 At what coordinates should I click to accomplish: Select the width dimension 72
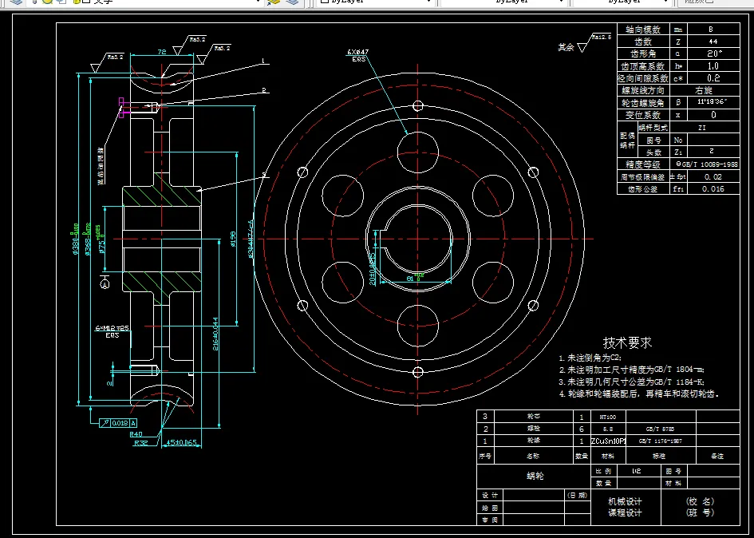click(x=163, y=51)
